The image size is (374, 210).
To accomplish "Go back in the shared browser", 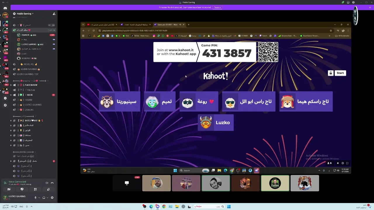I will tap(83, 30).
